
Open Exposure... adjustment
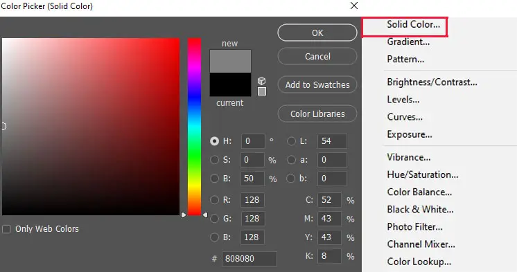tap(410, 134)
